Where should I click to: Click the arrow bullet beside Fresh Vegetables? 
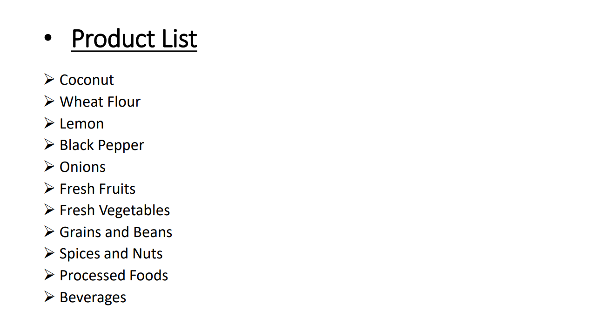pos(49,210)
